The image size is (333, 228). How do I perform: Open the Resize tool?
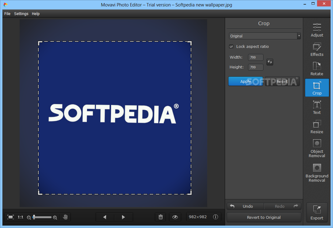[x=317, y=127]
